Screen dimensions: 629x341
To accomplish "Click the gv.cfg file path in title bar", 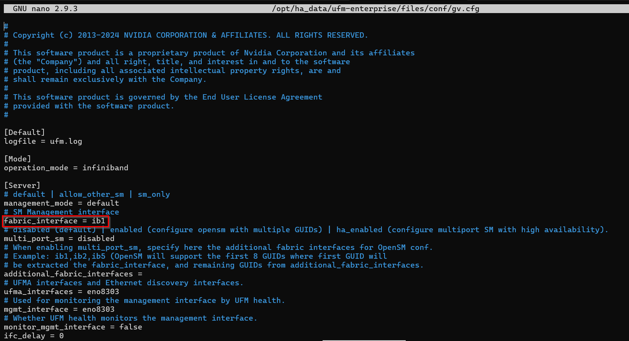I will (x=376, y=8).
